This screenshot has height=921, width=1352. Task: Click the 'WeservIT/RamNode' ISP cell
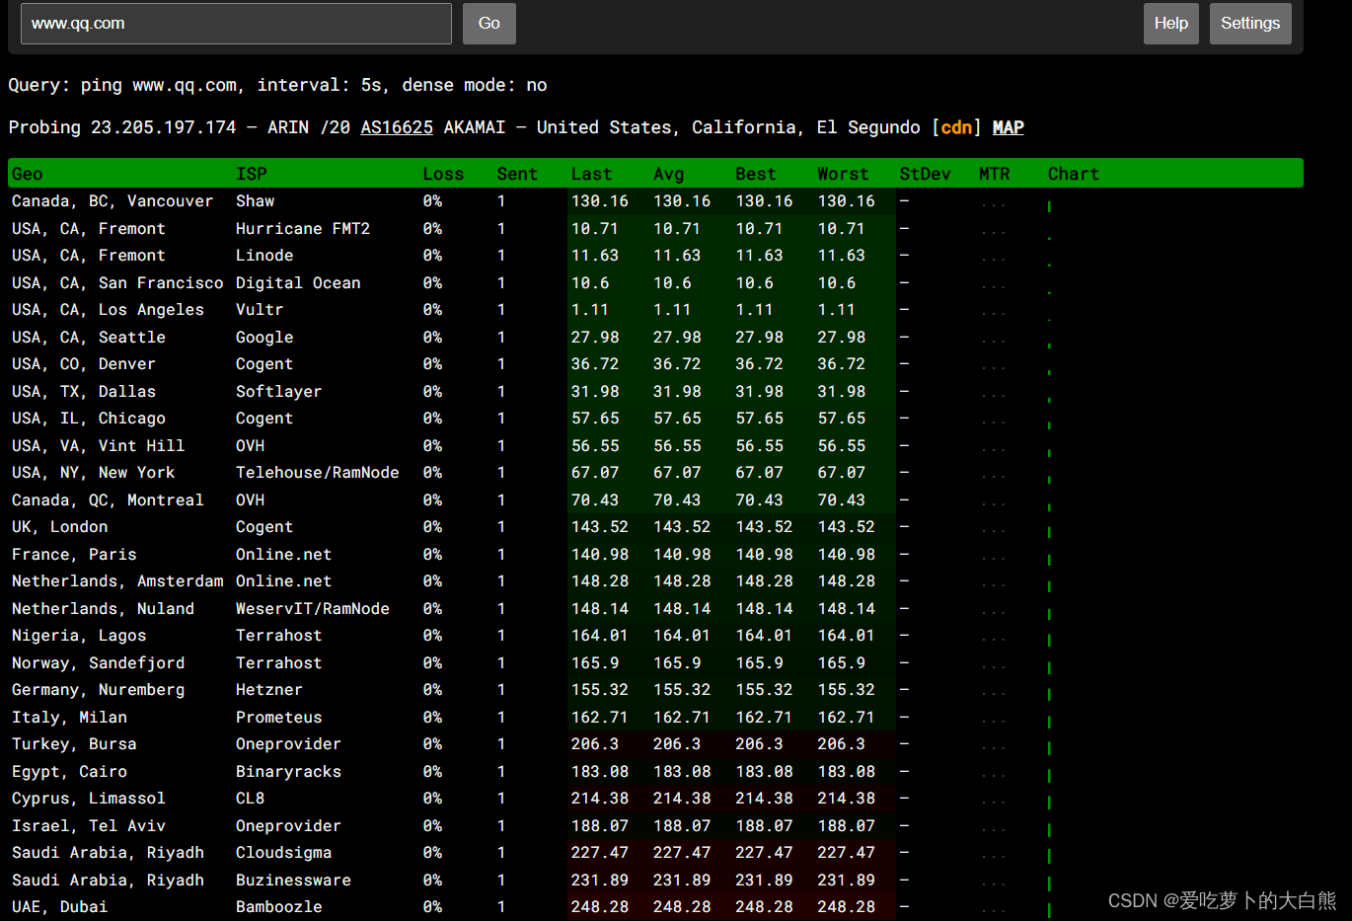tap(313, 609)
